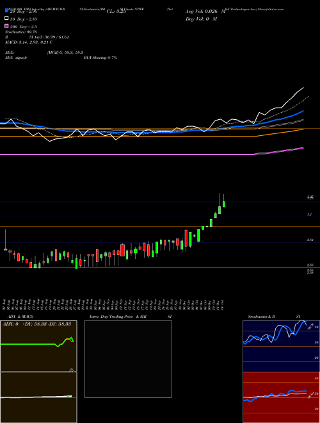Click the white 50 Day legend swatch

click(6, 19)
